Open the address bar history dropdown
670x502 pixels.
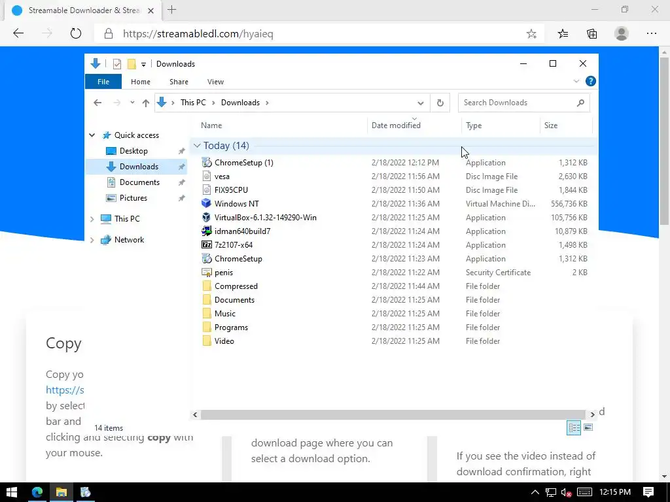point(421,103)
